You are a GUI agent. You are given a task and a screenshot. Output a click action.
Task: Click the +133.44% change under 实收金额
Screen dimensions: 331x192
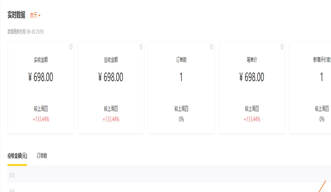[x=41, y=119]
